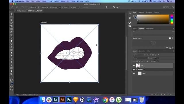Hide the selected lips layer
Screen dimensions: 184x104
(x=134, y=66)
